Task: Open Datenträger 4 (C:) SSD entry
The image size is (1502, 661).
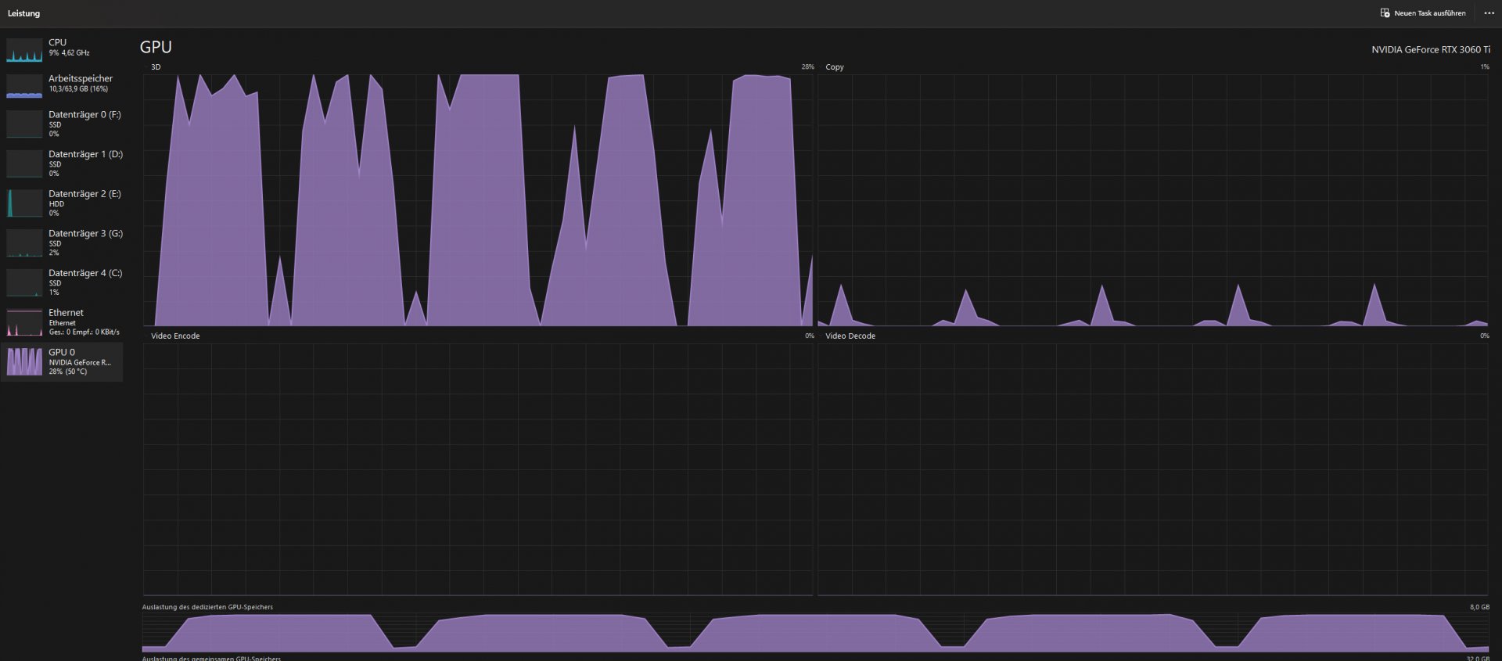Action: 62,282
